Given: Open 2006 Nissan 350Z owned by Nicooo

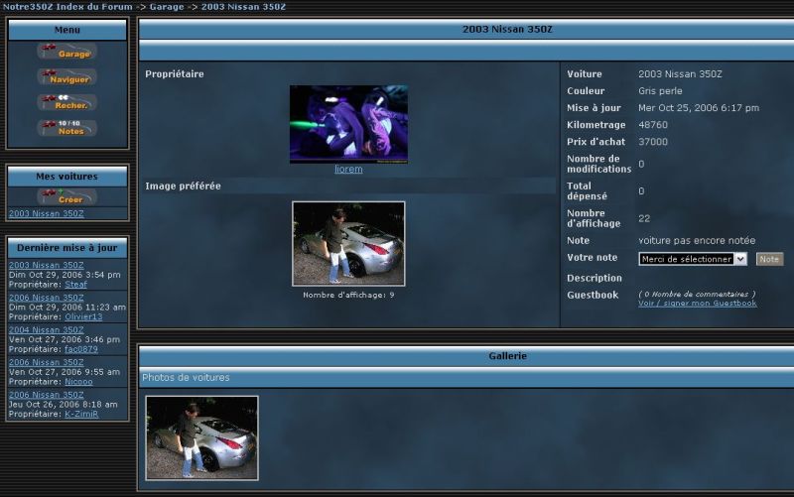Looking at the screenshot, I should tap(46, 362).
